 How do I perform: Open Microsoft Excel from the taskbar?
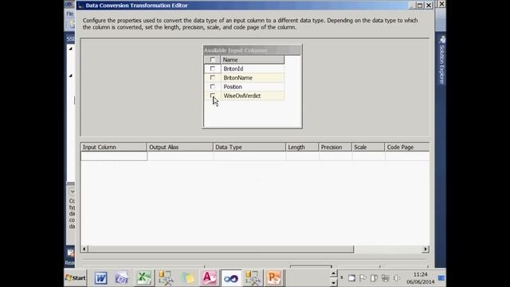tap(143, 278)
